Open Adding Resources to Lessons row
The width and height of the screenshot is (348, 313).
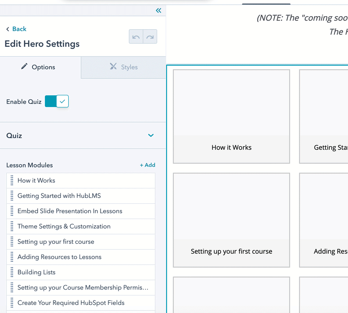pos(81,257)
